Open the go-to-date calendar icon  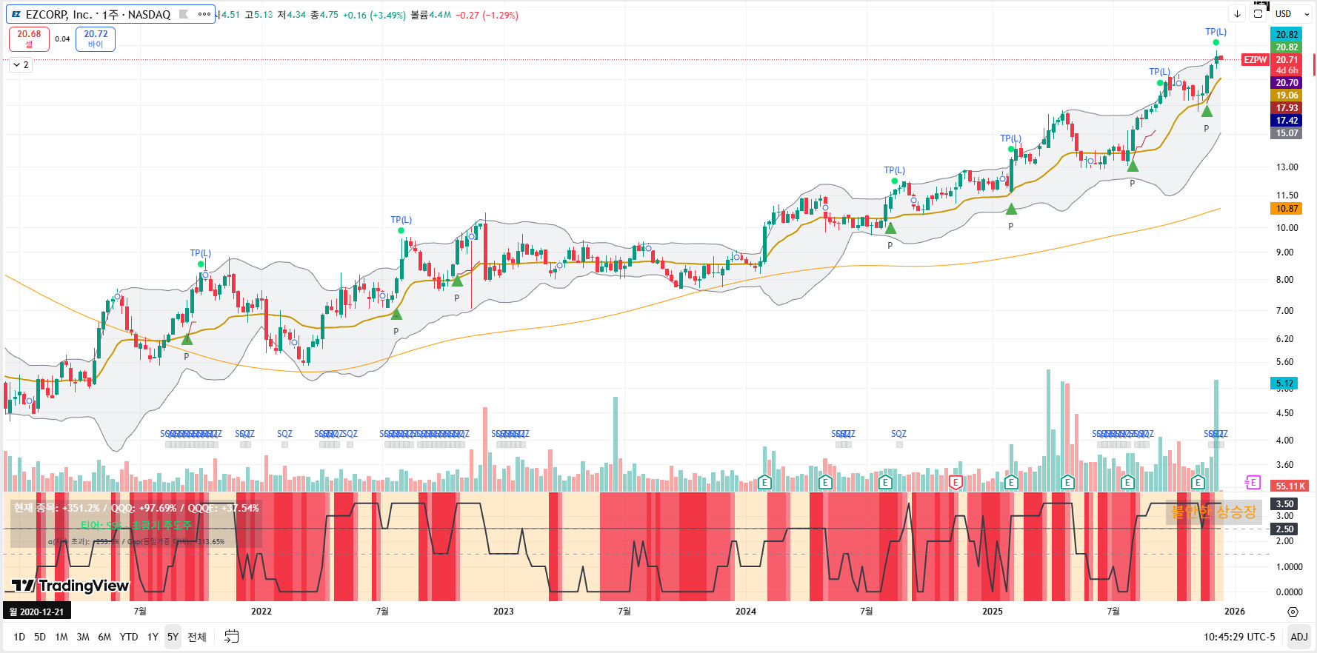point(232,637)
